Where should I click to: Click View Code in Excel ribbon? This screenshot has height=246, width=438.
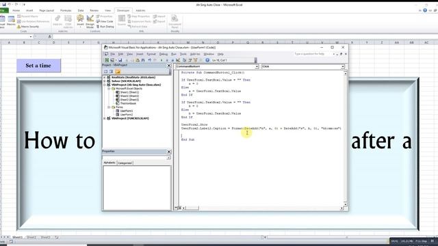pyautogui.click(x=105, y=21)
